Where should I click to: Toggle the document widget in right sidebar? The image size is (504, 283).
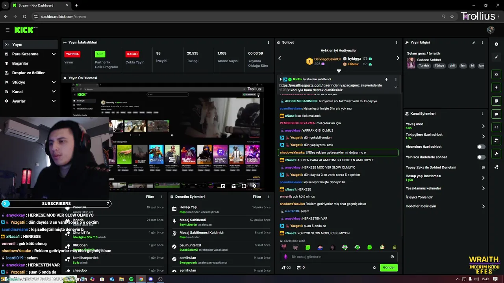496,101
